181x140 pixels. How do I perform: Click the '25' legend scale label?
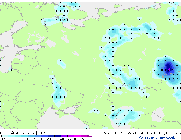pos(55,139)
